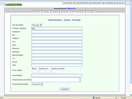Image resolution: width=132 pixels, height=99 pixels.
Task: Click the observations textarea scroll-down arrow
Action: [79, 81]
